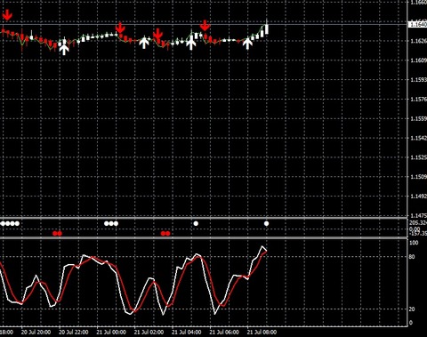This screenshot has width=427, height=337.
Task: Select the lone white dot between 04:00 and 06:00
Action: click(x=196, y=223)
